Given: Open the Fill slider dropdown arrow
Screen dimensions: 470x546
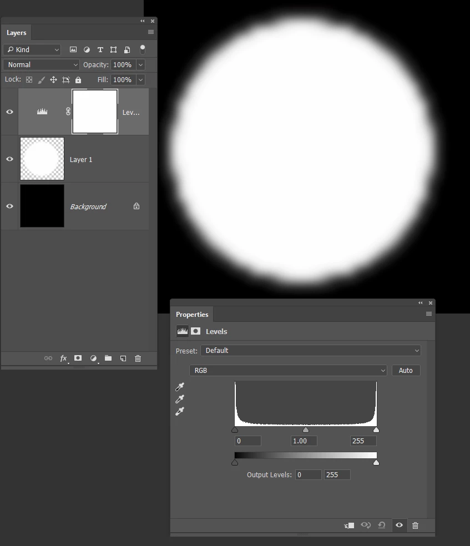Looking at the screenshot, I should click(140, 80).
